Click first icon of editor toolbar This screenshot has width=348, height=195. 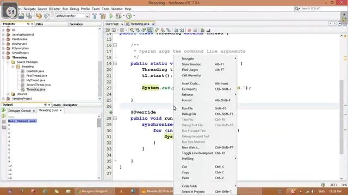108,30
